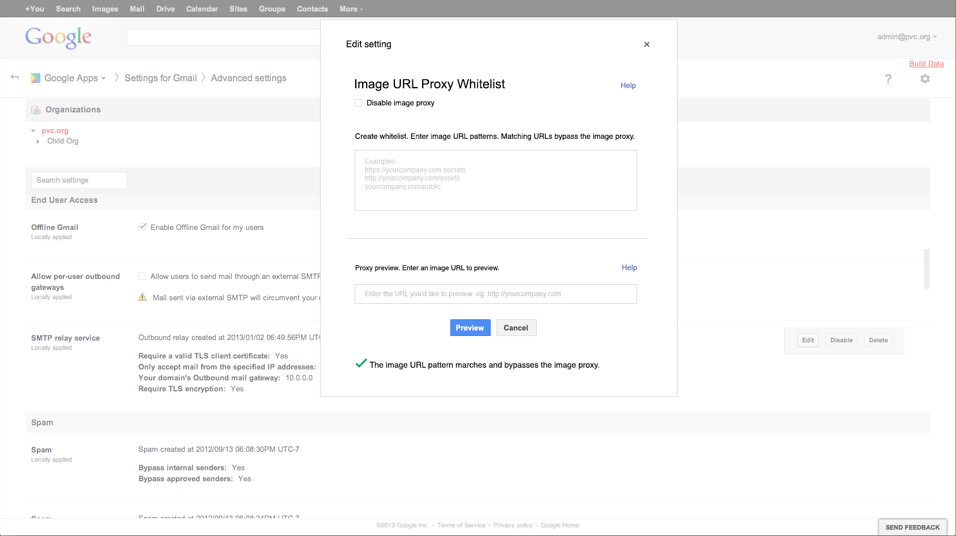Open Calendar in the top bar
The height and width of the screenshot is (536, 956).
[202, 9]
